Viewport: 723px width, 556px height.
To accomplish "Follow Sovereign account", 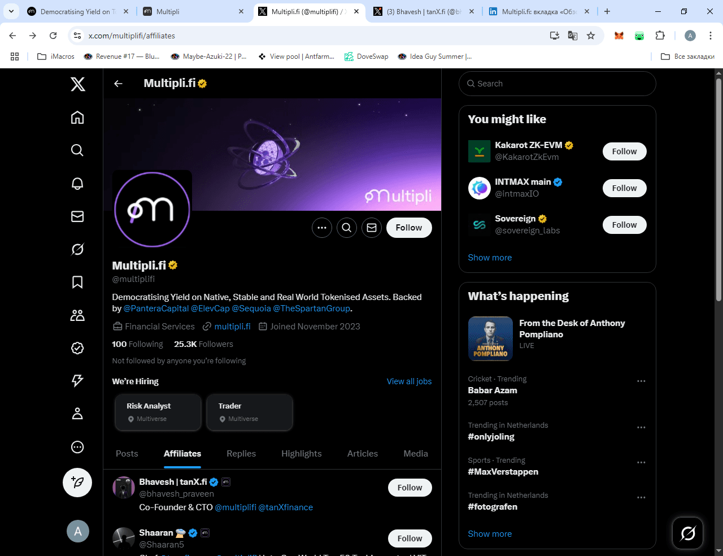I will [624, 225].
